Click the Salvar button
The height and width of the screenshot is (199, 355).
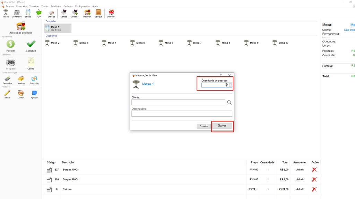(222, 126)
